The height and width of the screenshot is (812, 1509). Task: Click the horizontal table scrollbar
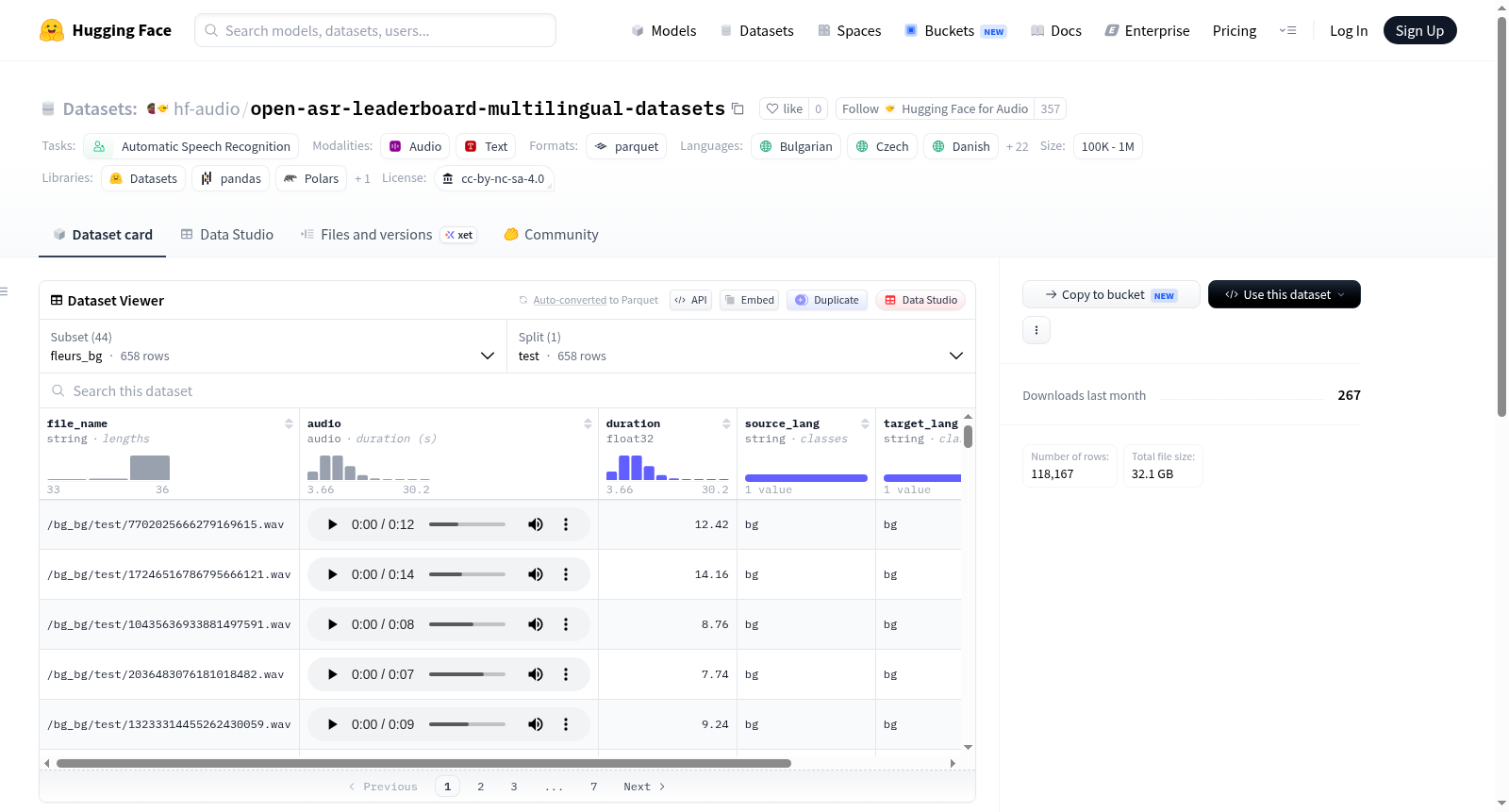point(423,763)
